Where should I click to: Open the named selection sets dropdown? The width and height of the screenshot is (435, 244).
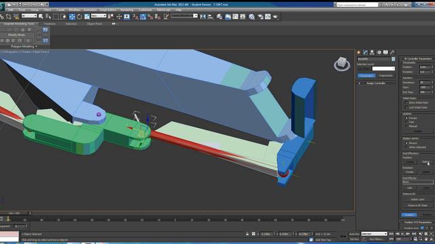click(x=184, y=16)
